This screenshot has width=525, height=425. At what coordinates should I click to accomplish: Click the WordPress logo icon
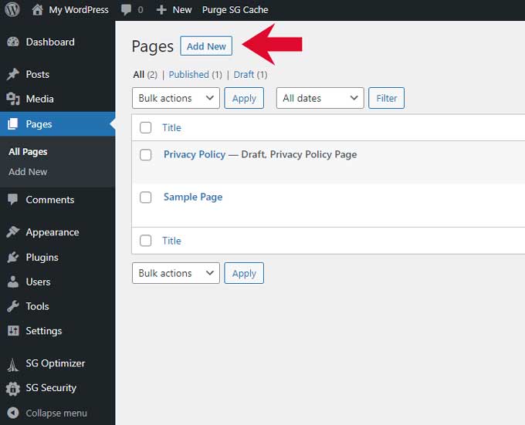[x=12, y=10]
